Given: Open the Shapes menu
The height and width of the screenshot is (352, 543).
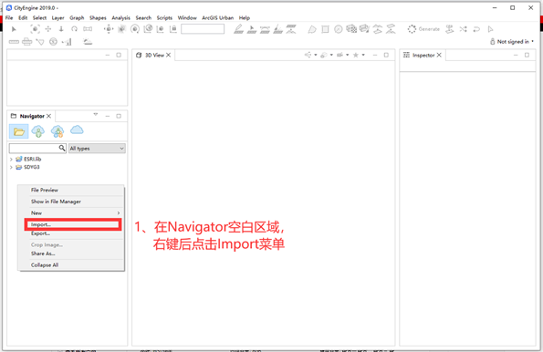Looking at the screenshot, I should [x=98, y=18].
